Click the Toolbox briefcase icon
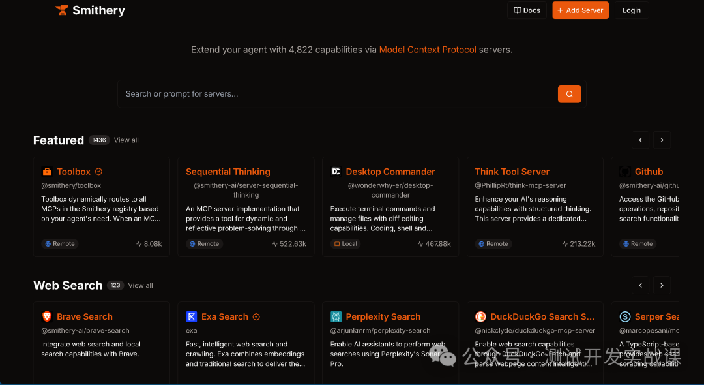The width and height of the screenshot is (704, 385). click(x=47, y=172)
